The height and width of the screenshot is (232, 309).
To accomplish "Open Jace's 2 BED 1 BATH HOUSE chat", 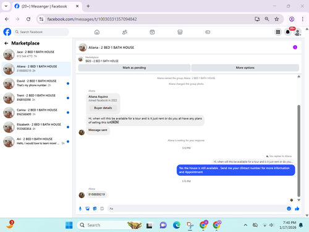I will [36, 54].
